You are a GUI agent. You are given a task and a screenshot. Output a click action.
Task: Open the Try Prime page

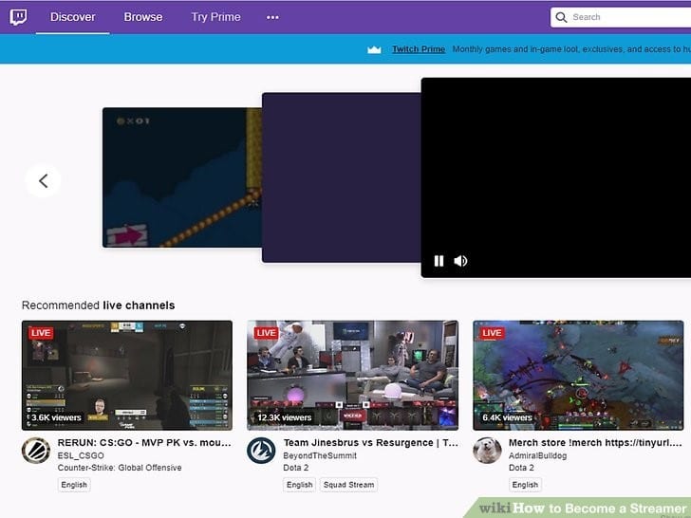tap(215, 17)
